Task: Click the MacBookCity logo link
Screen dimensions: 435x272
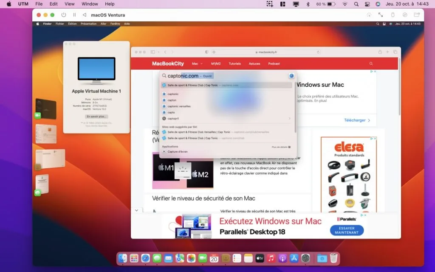Action: pyautogui.click(x=168, y=64)
